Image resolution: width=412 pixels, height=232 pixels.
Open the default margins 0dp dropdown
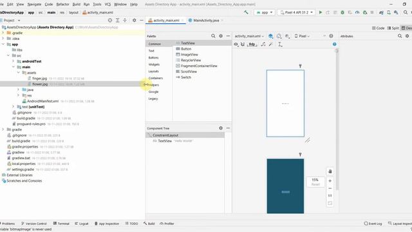click(252, 44)
